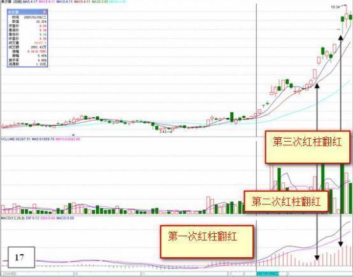
Task: Click the MACD(12,26,9) indicator title
Action: 13,218
